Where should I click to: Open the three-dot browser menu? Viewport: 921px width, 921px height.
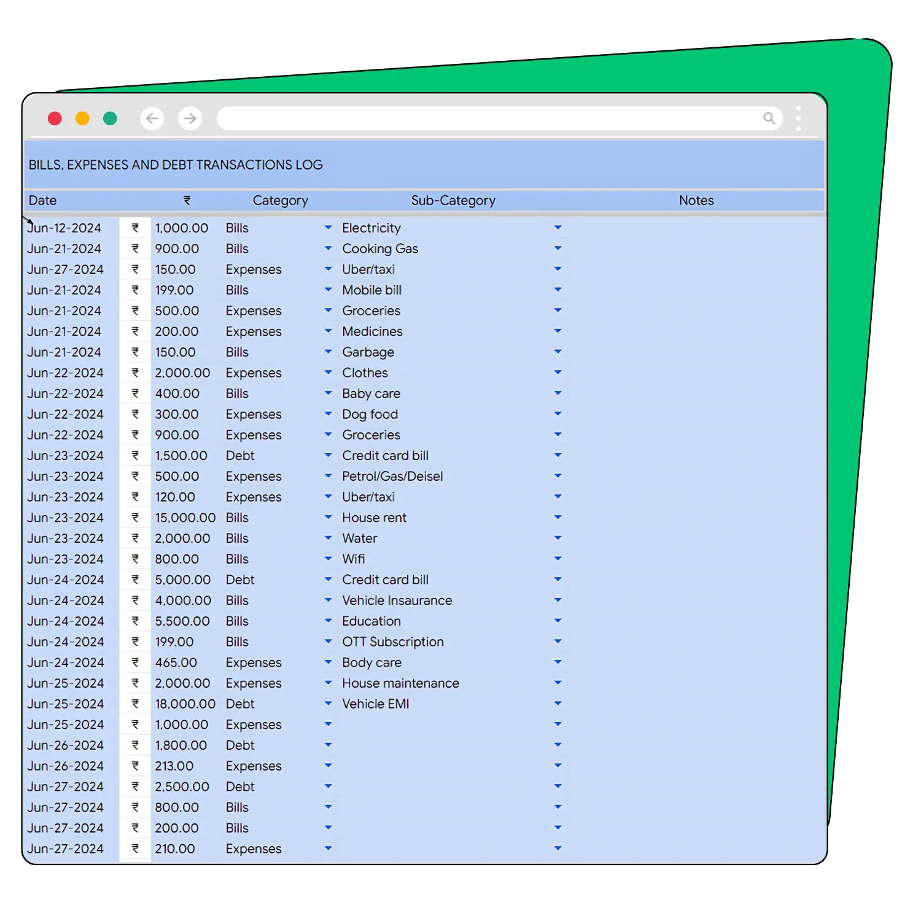pos(798,119)
